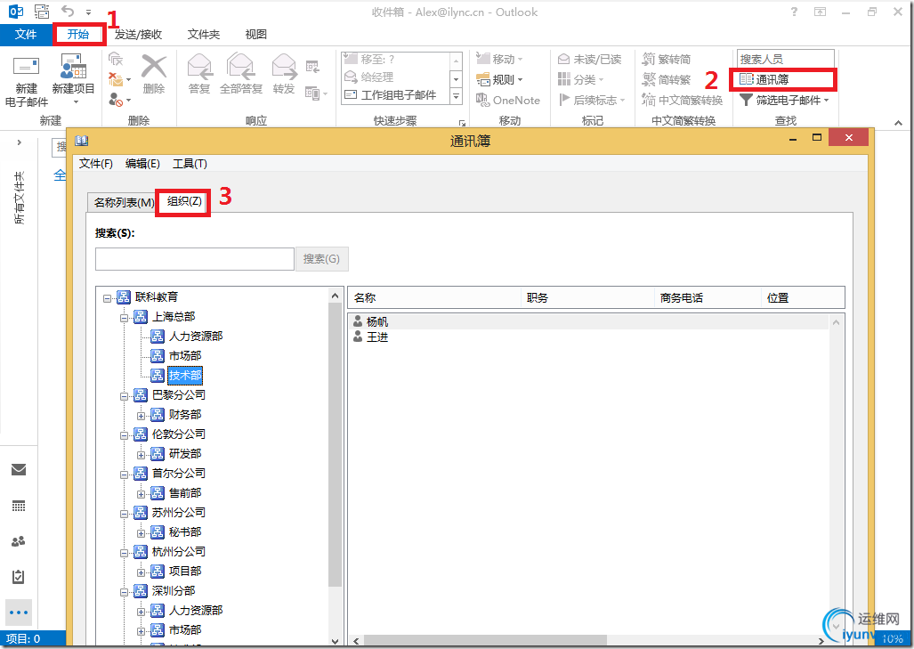Open the Calendar navigation icon
Screen dimensions: 914x649
19,506
